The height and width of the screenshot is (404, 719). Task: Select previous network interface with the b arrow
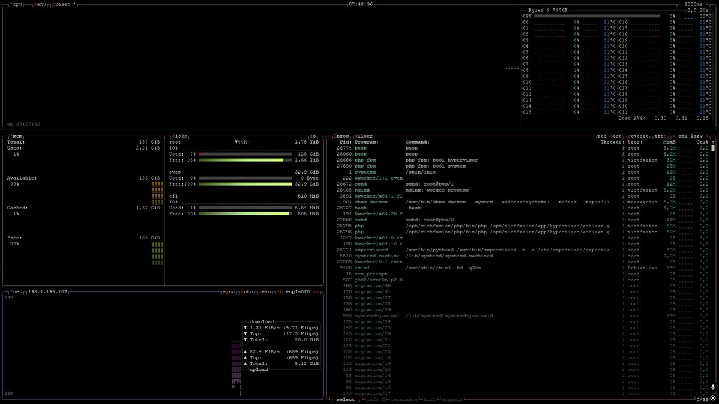(x=280, y=291)
